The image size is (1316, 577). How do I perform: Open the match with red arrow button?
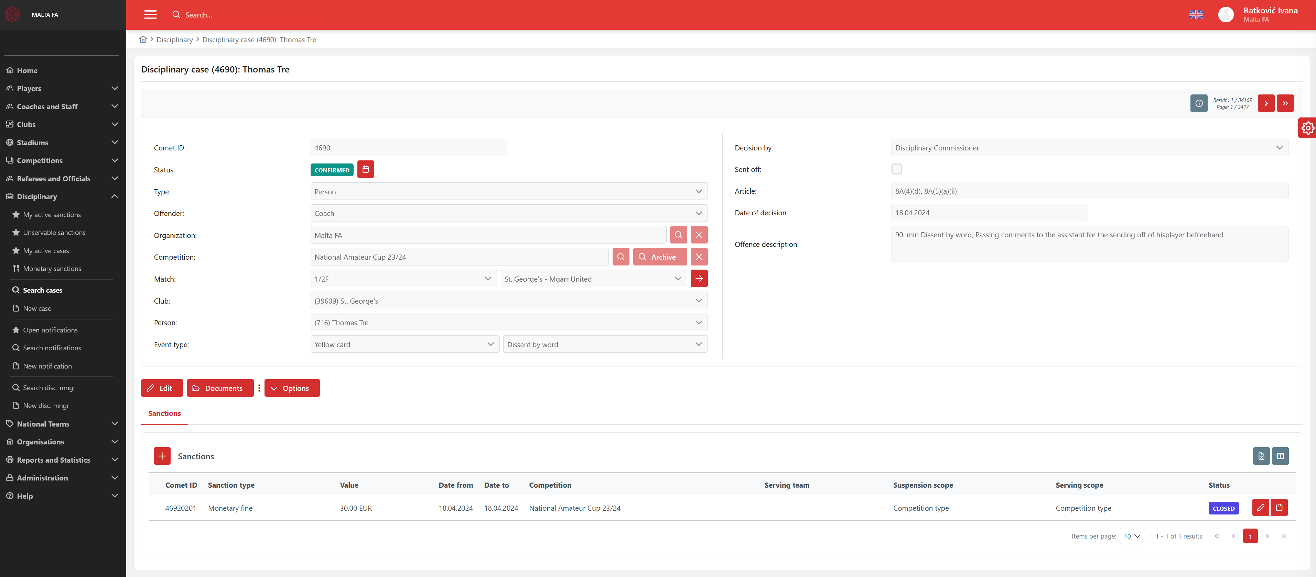click(699, 279)
